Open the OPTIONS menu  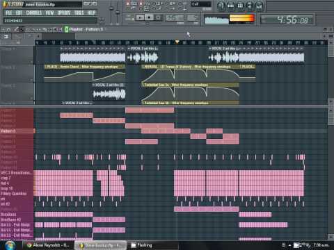pyautogui.click(x=64, y=12)
